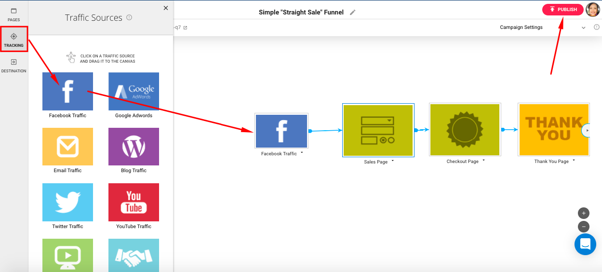This screenshot has height=272, width=602.
Task: Click the Email Traffic label
Action: coord(67,171)
